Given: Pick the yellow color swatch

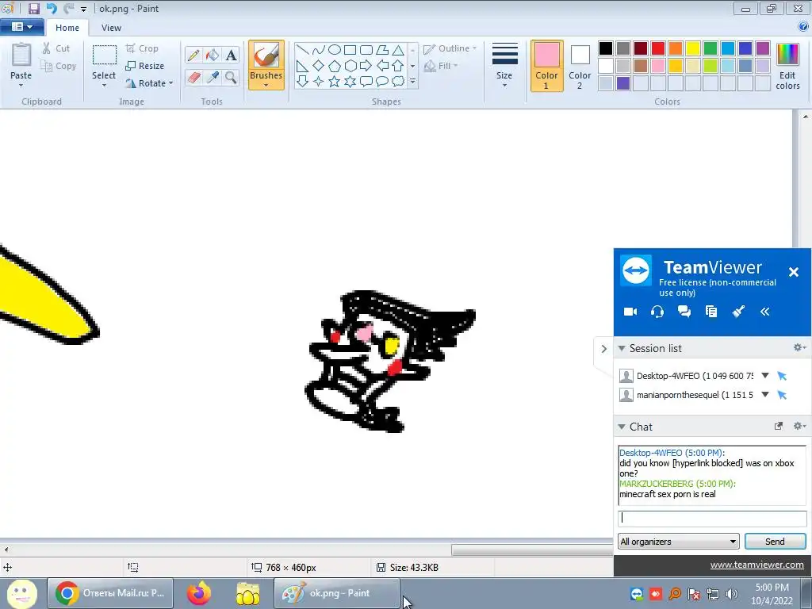Looking at the screenshot, I should click(693, 48).
